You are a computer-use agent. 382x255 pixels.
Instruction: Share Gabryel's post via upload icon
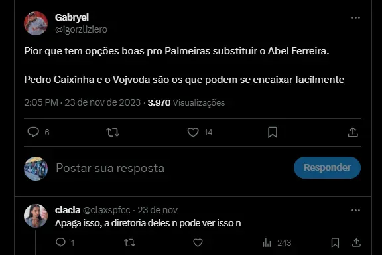click(353, 132)
